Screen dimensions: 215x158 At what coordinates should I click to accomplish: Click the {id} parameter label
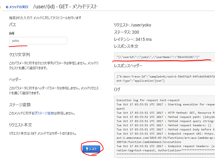12,33
